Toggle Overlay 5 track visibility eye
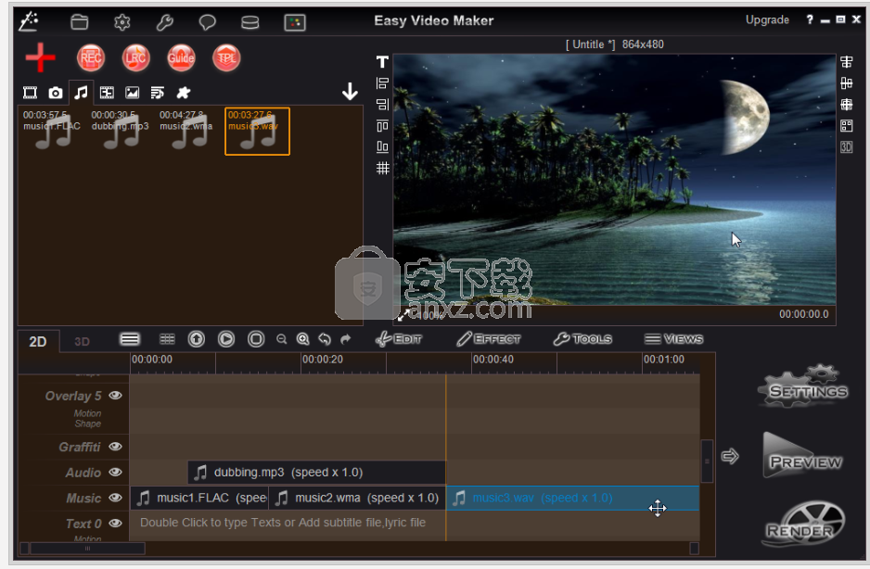This screenshot has height=569, width=870. coord(115,396)
